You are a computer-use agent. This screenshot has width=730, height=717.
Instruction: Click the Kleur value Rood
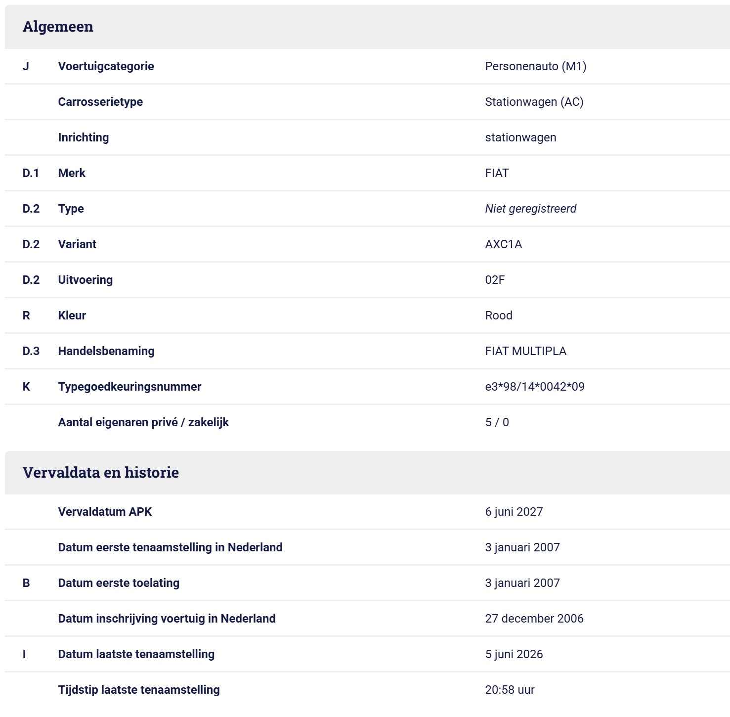tap(499, 315)
